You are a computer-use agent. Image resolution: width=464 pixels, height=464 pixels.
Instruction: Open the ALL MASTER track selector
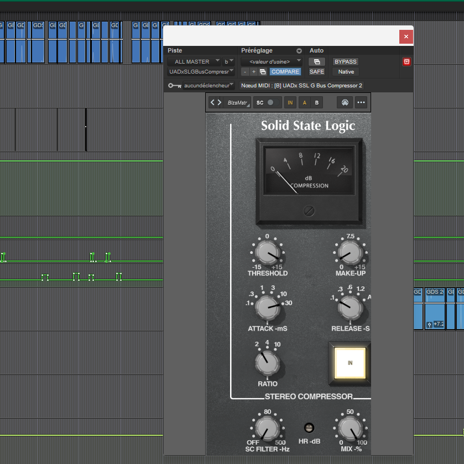194,61
